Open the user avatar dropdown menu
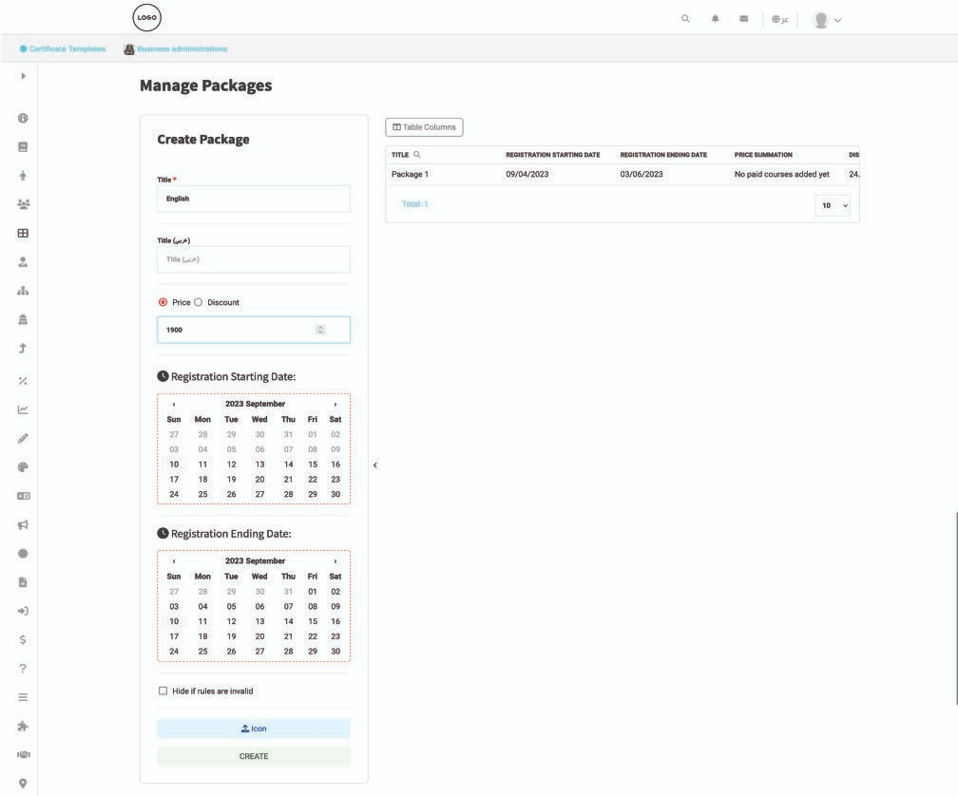Image resolution: width=958 pixels, height=796 pixels. [827, 20]
